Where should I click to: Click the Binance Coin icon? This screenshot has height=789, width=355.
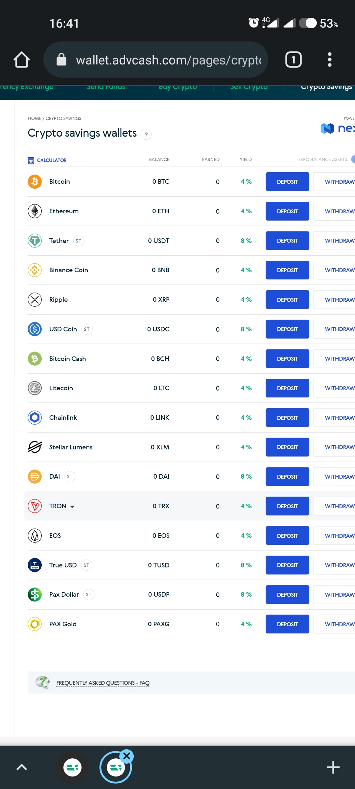(x=35, y=270)
